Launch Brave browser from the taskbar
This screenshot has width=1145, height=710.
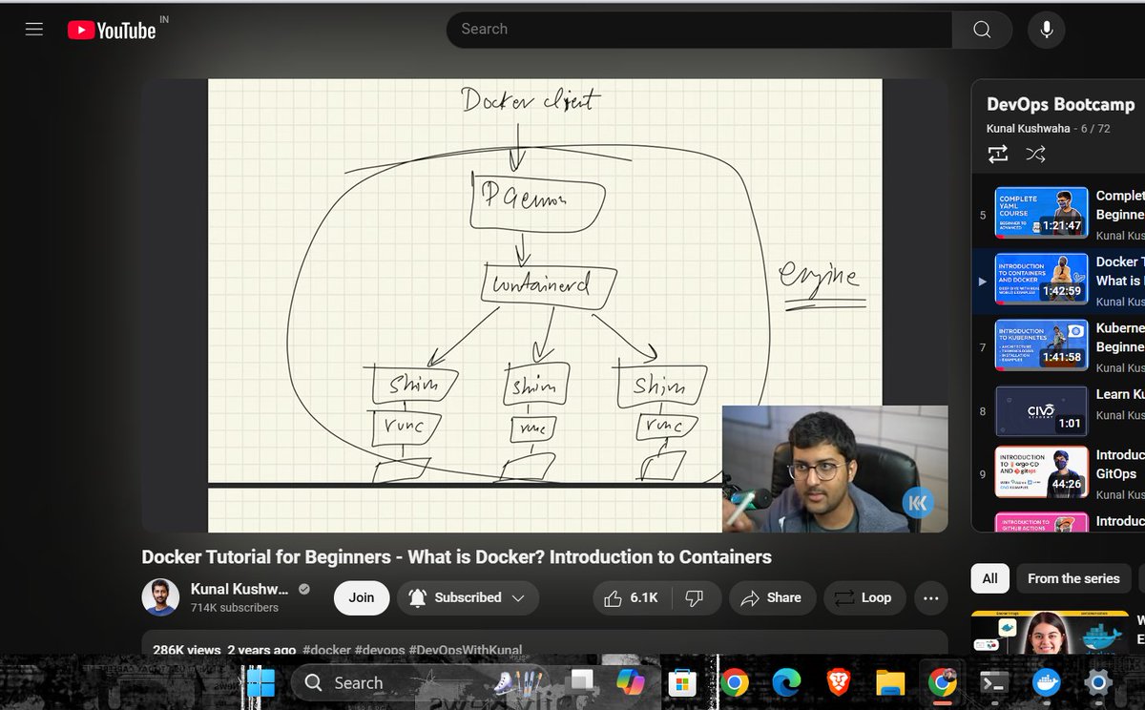838,682
